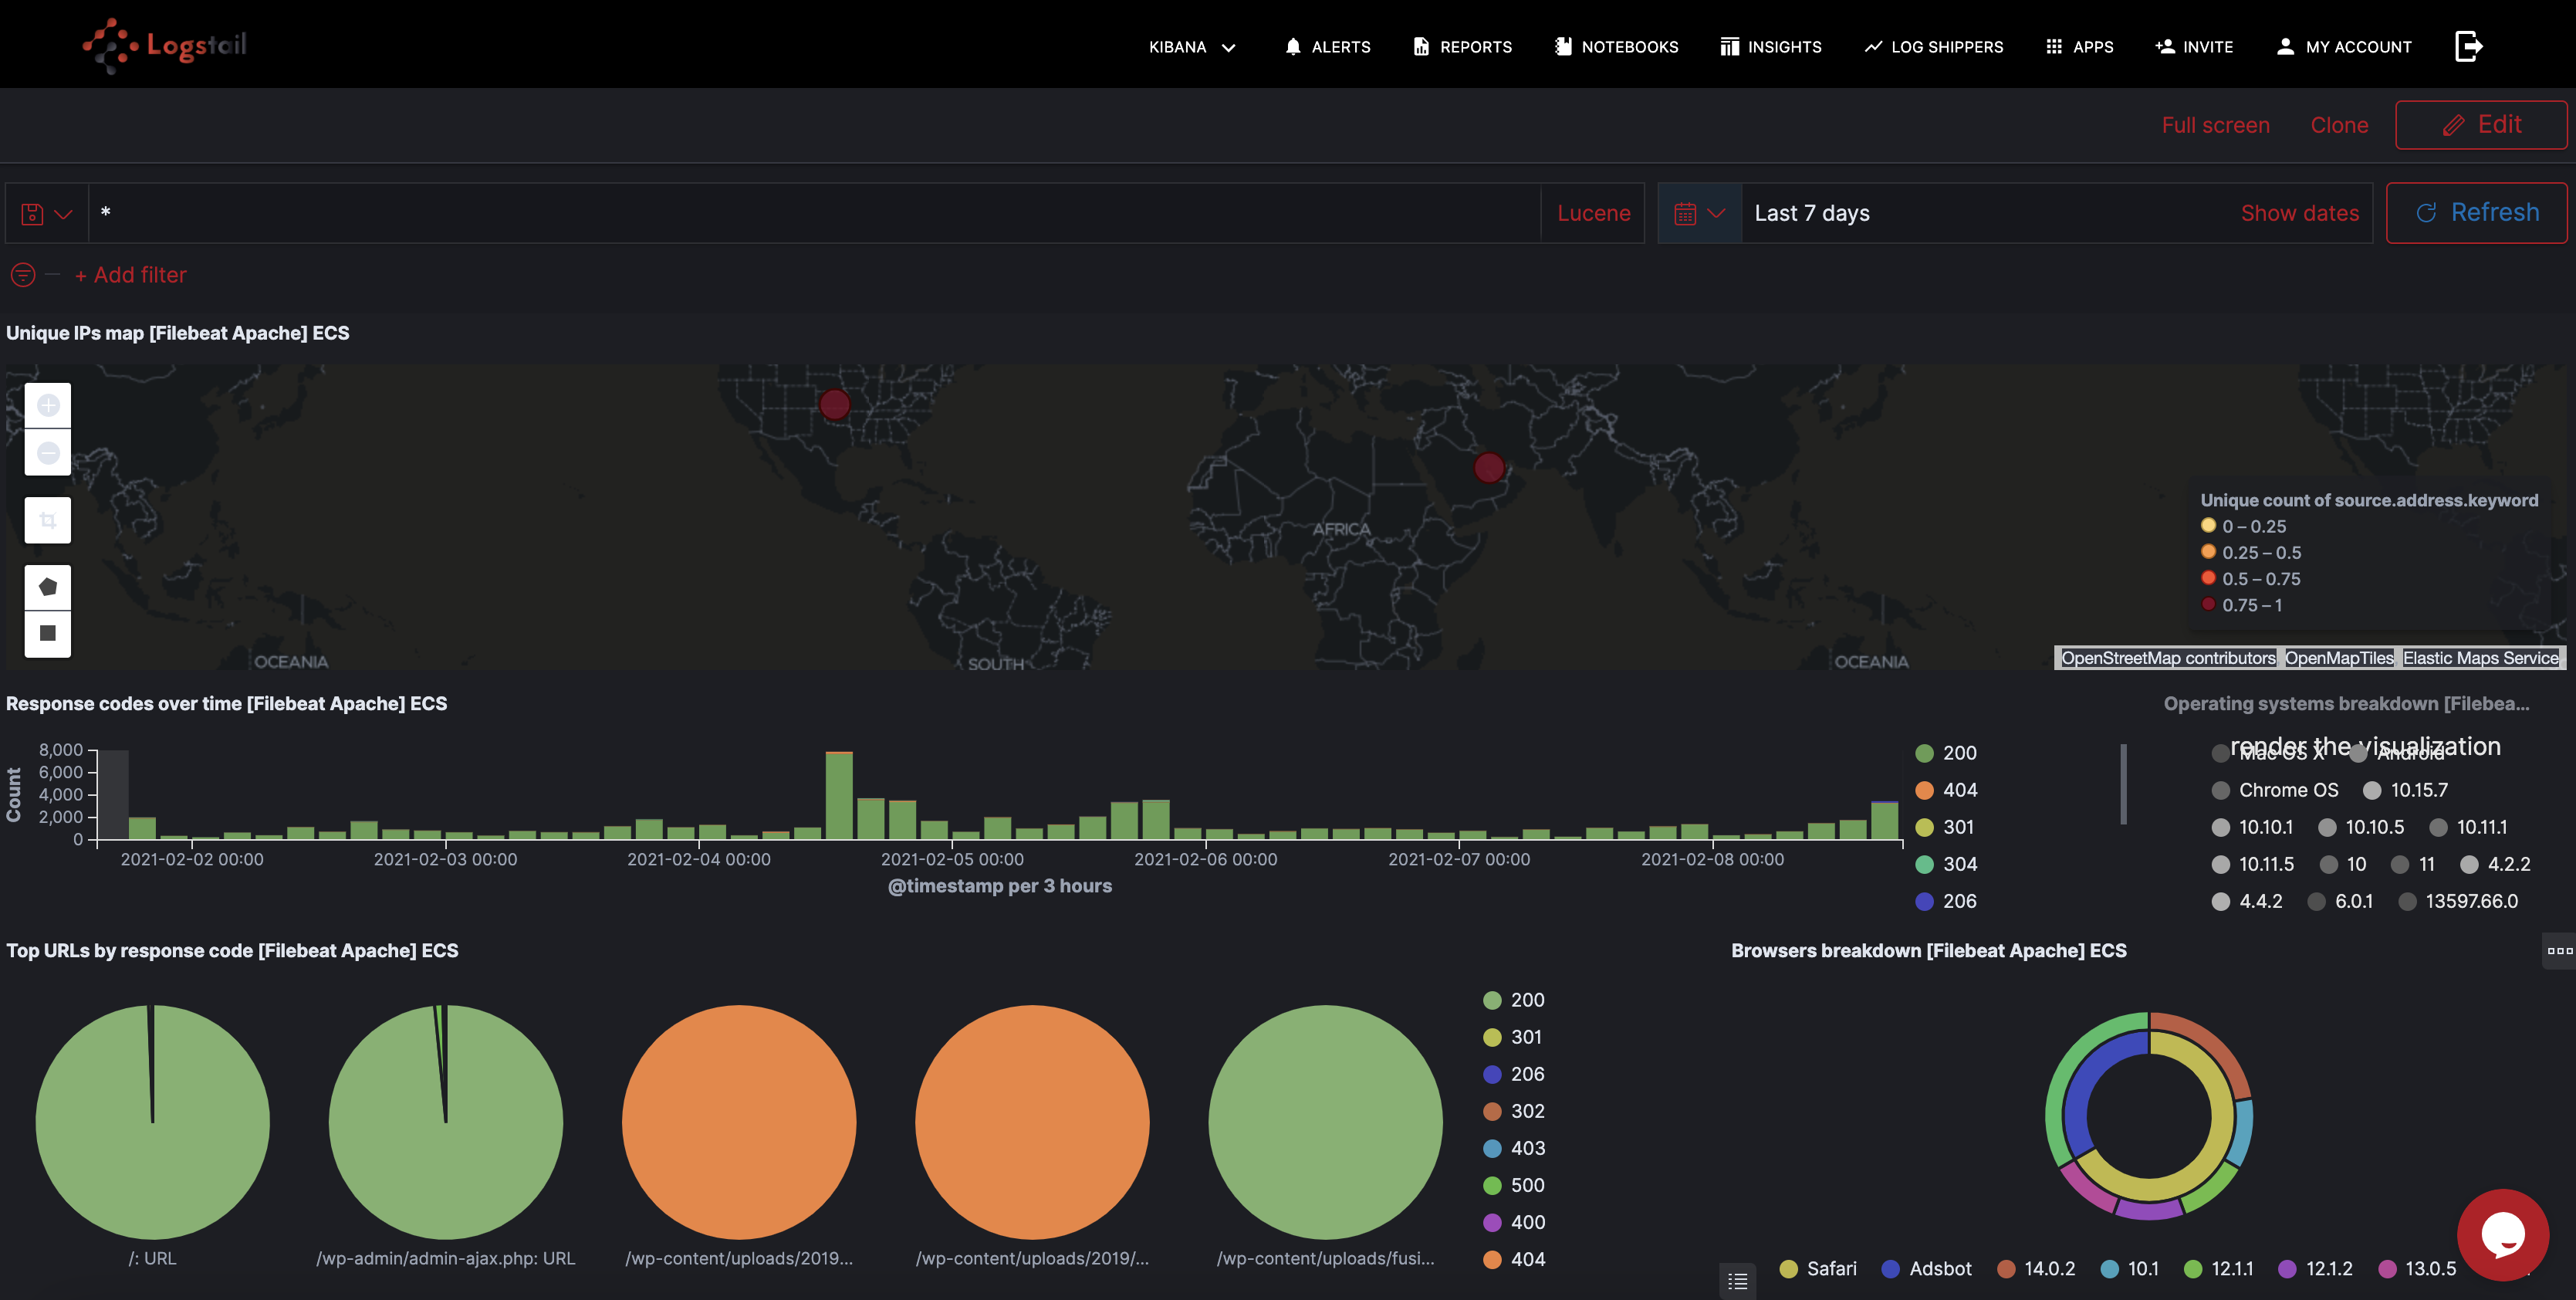2576x1300 pixels.
Task: Click the 500 color dot in URL legend
Action: (x=1492, y=1186)
